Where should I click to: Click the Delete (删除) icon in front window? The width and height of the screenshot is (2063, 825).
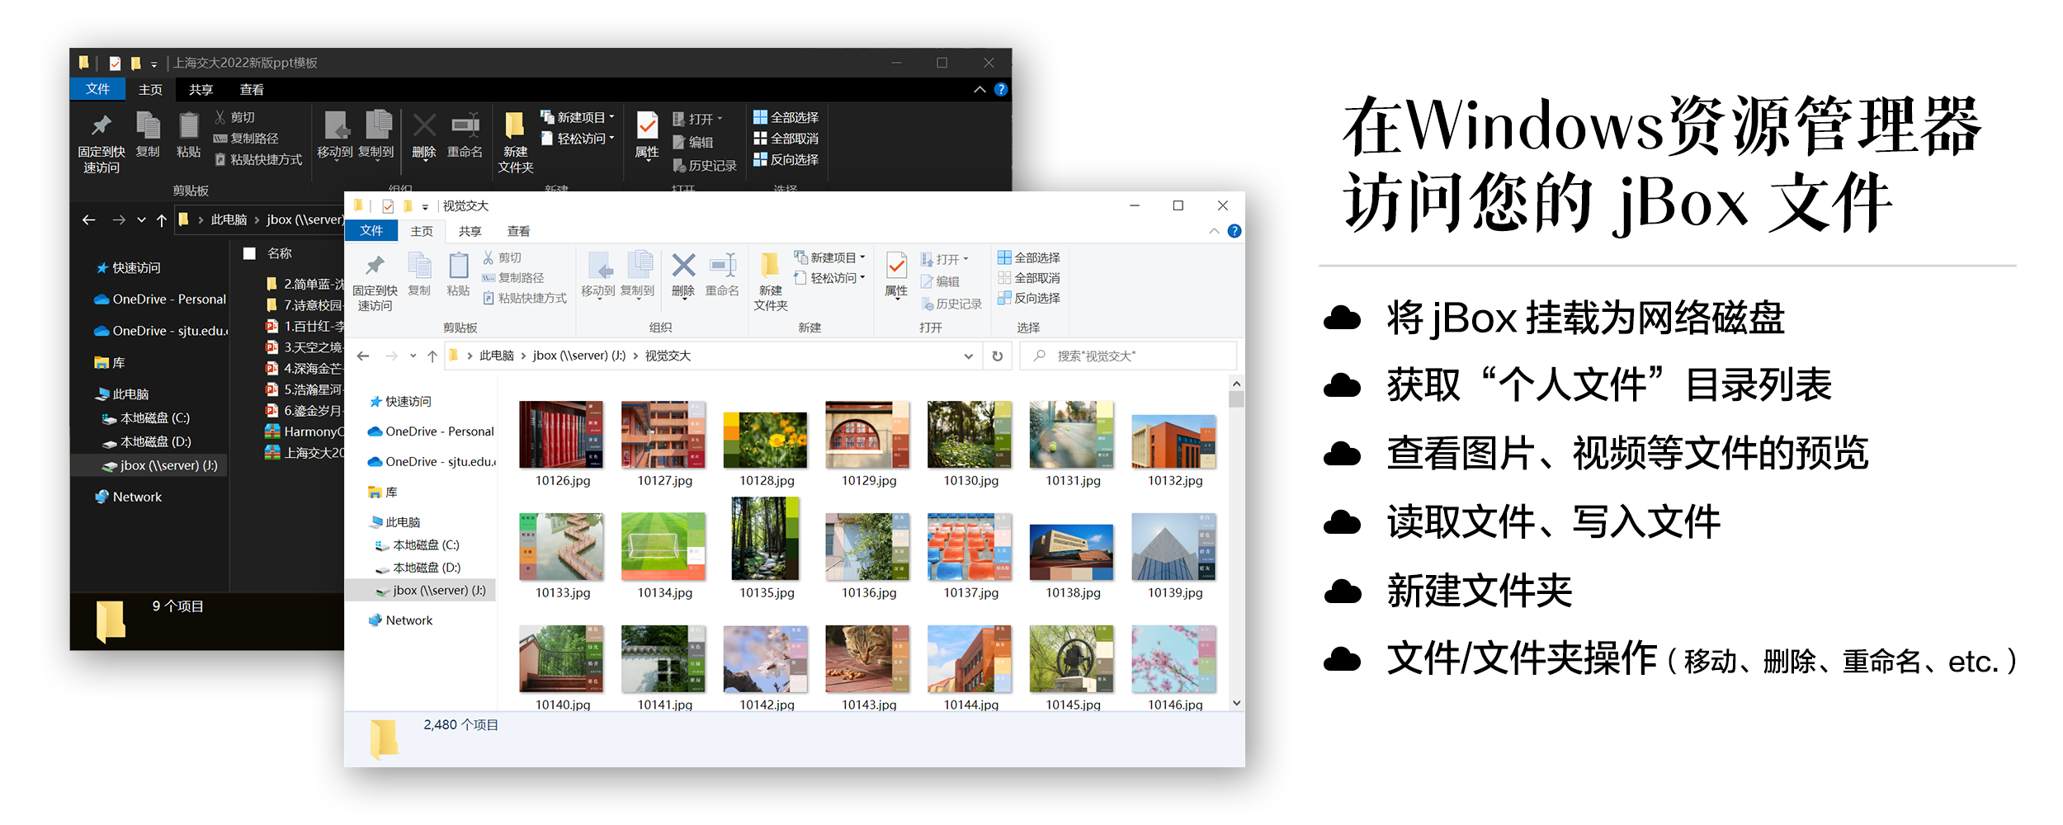(x=683, y=274)
